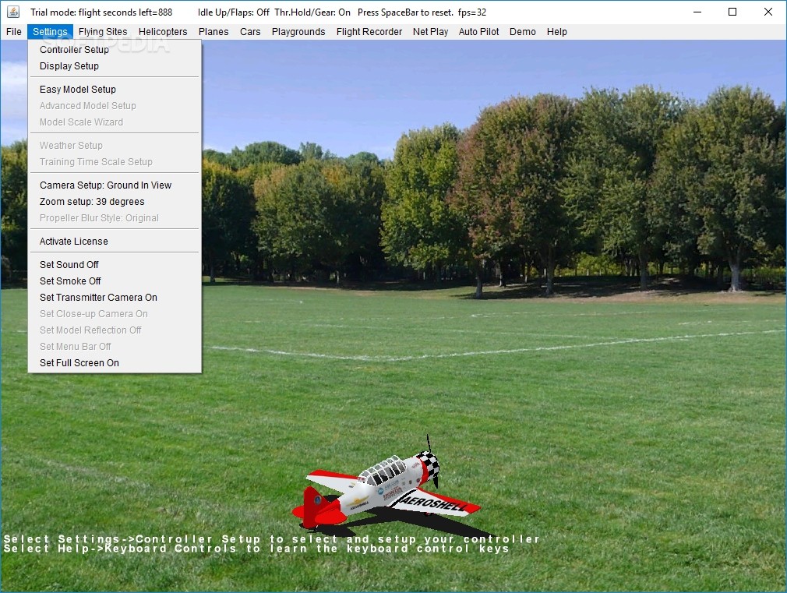Open Controller Setup from Settings menu
This screenshot has width=787, height=593.
(74, 49)
